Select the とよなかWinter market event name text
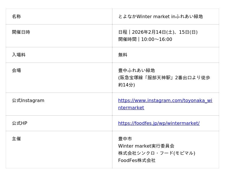The image size is (230, 177). point(160,17)
